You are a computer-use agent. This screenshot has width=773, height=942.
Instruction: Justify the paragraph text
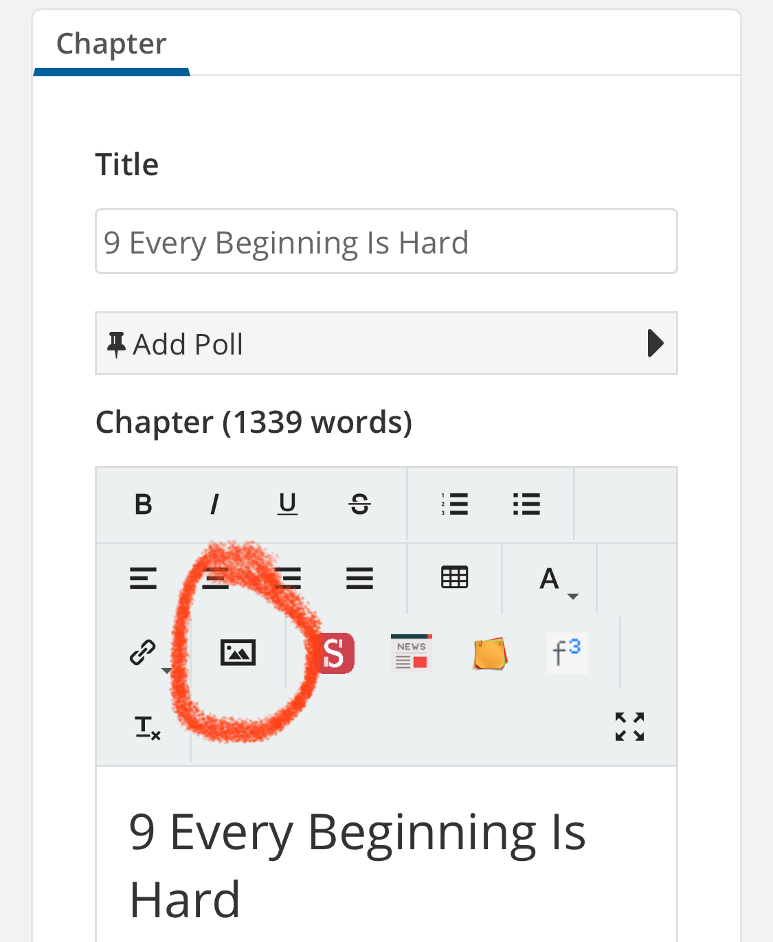pos(359,578)
